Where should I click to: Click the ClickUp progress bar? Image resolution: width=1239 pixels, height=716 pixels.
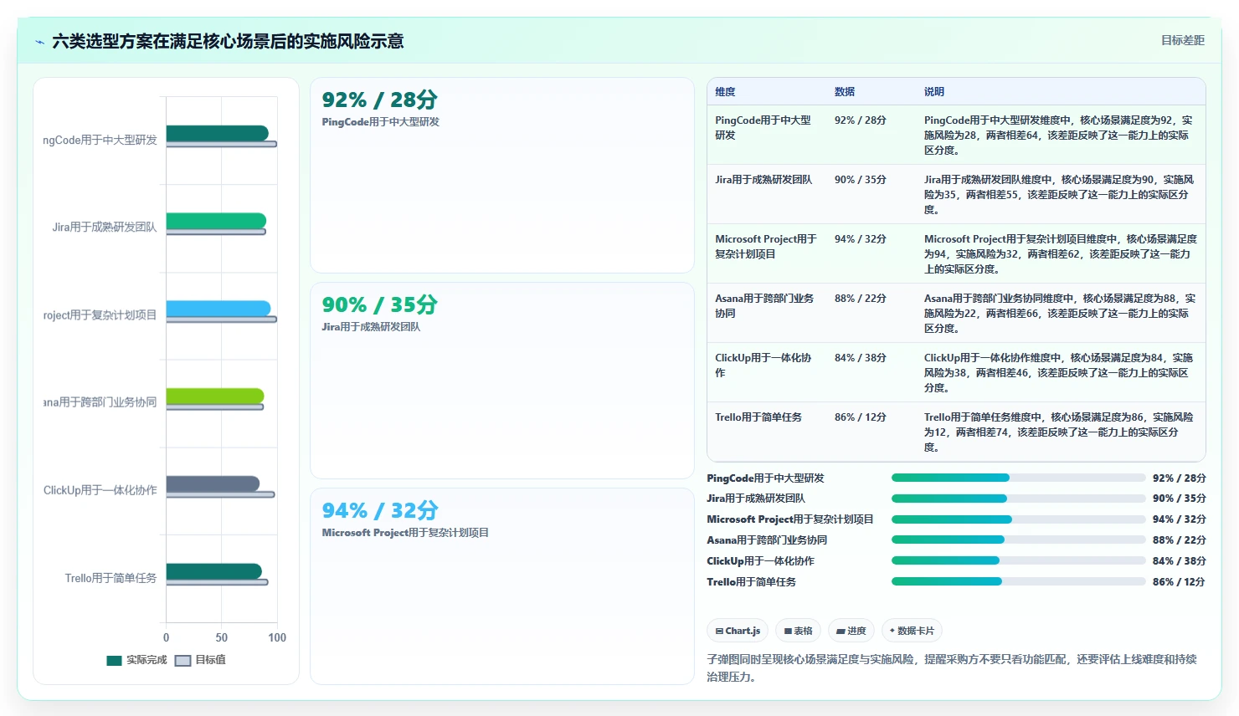tap(1018, 560)
